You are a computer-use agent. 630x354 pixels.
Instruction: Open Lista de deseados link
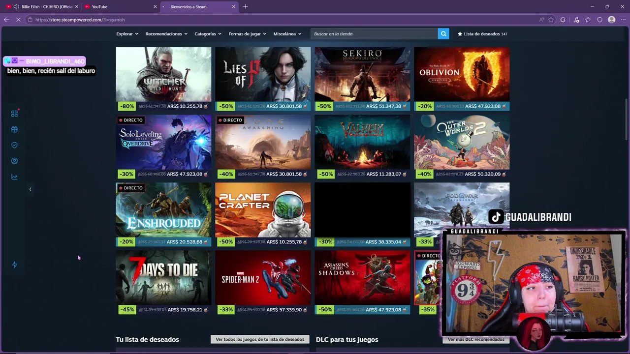482,34
